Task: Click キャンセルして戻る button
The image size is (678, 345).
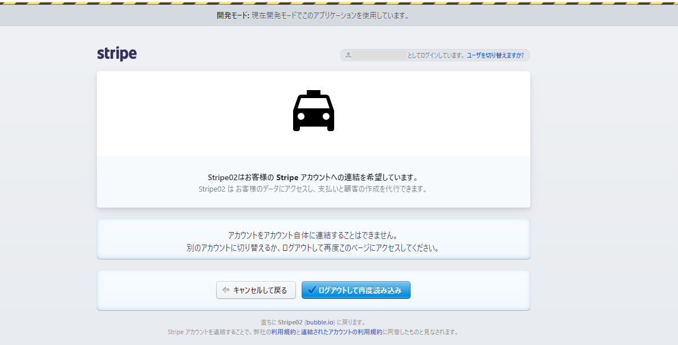Action: click(256, 290)
